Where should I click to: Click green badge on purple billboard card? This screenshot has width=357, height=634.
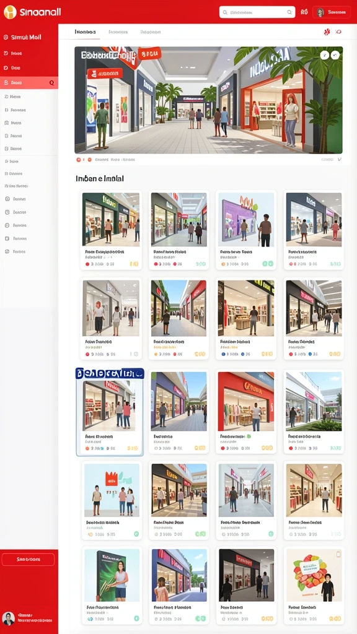pos(268,264)
